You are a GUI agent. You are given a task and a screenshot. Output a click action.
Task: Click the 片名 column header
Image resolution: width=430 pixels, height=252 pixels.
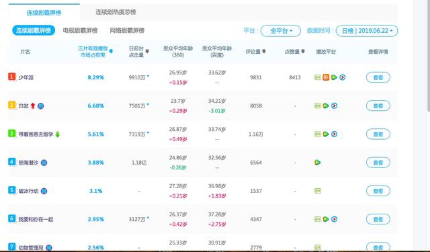(25, 52)
